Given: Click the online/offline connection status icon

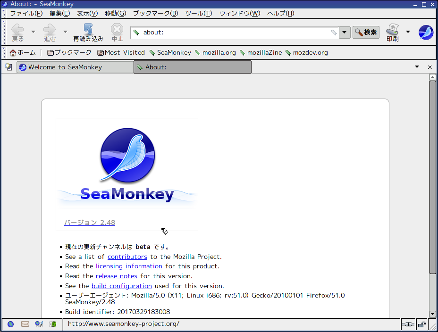Looking at the screenshot, I should pos(408,324).
